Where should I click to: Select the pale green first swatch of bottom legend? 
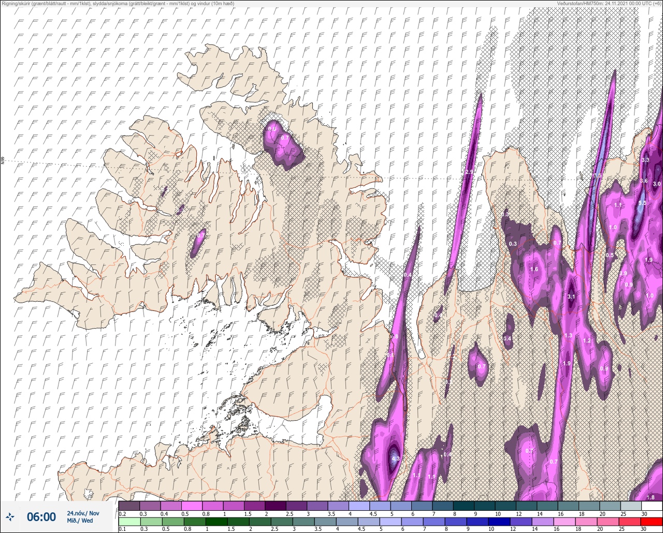129,522
